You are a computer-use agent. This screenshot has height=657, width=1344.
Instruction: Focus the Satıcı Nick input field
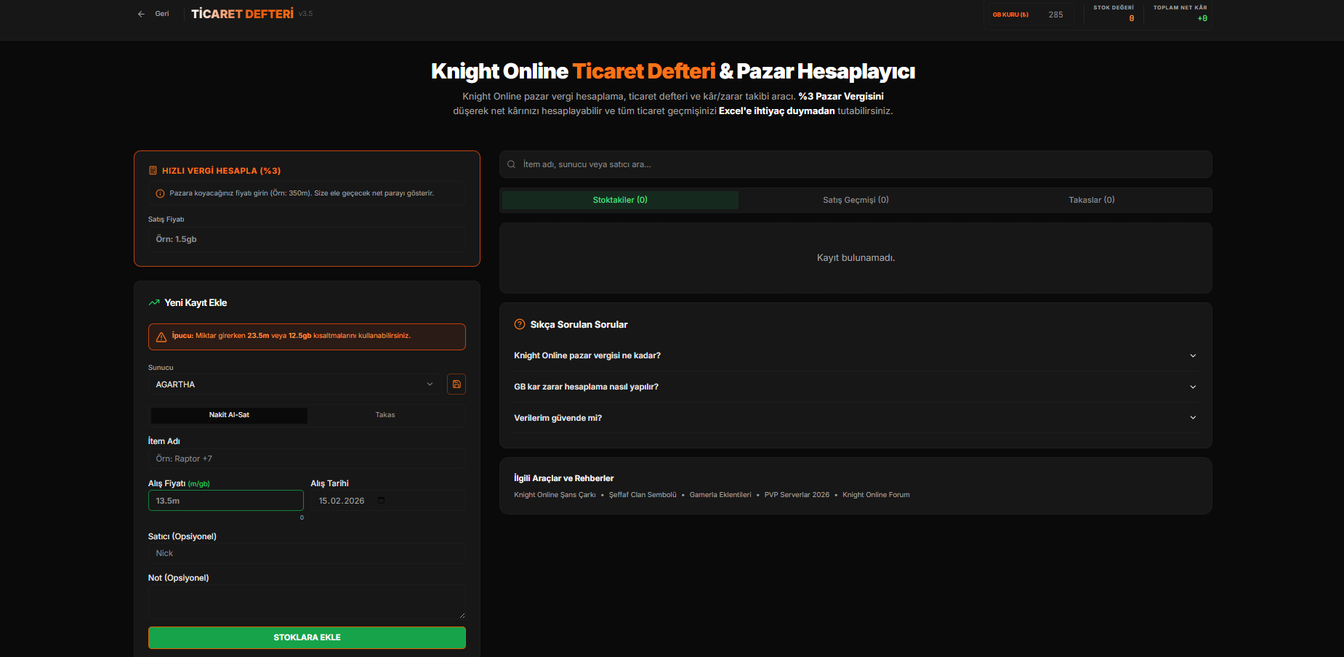point(307,553)
